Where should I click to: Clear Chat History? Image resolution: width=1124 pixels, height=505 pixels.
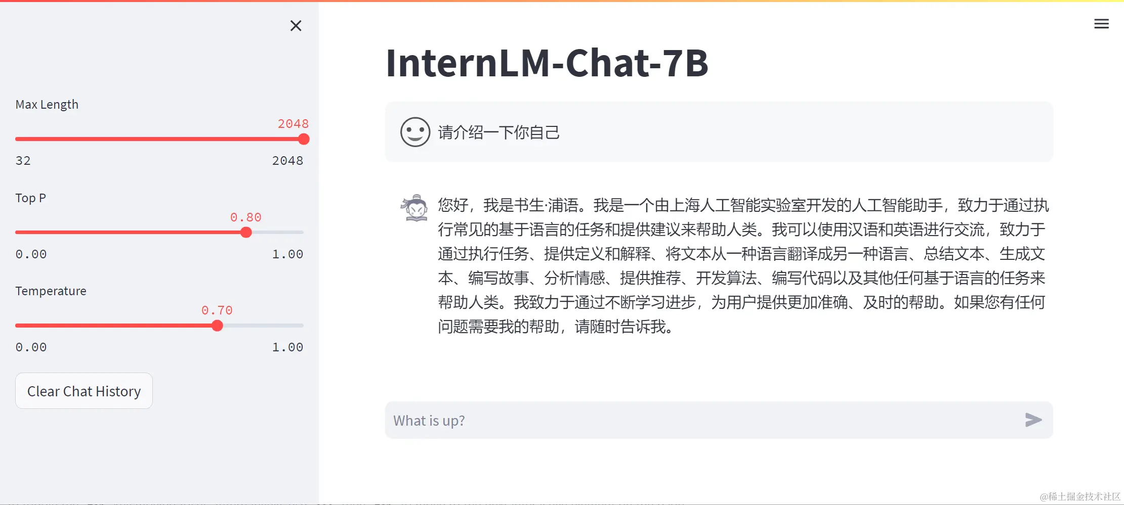point(84,391)
